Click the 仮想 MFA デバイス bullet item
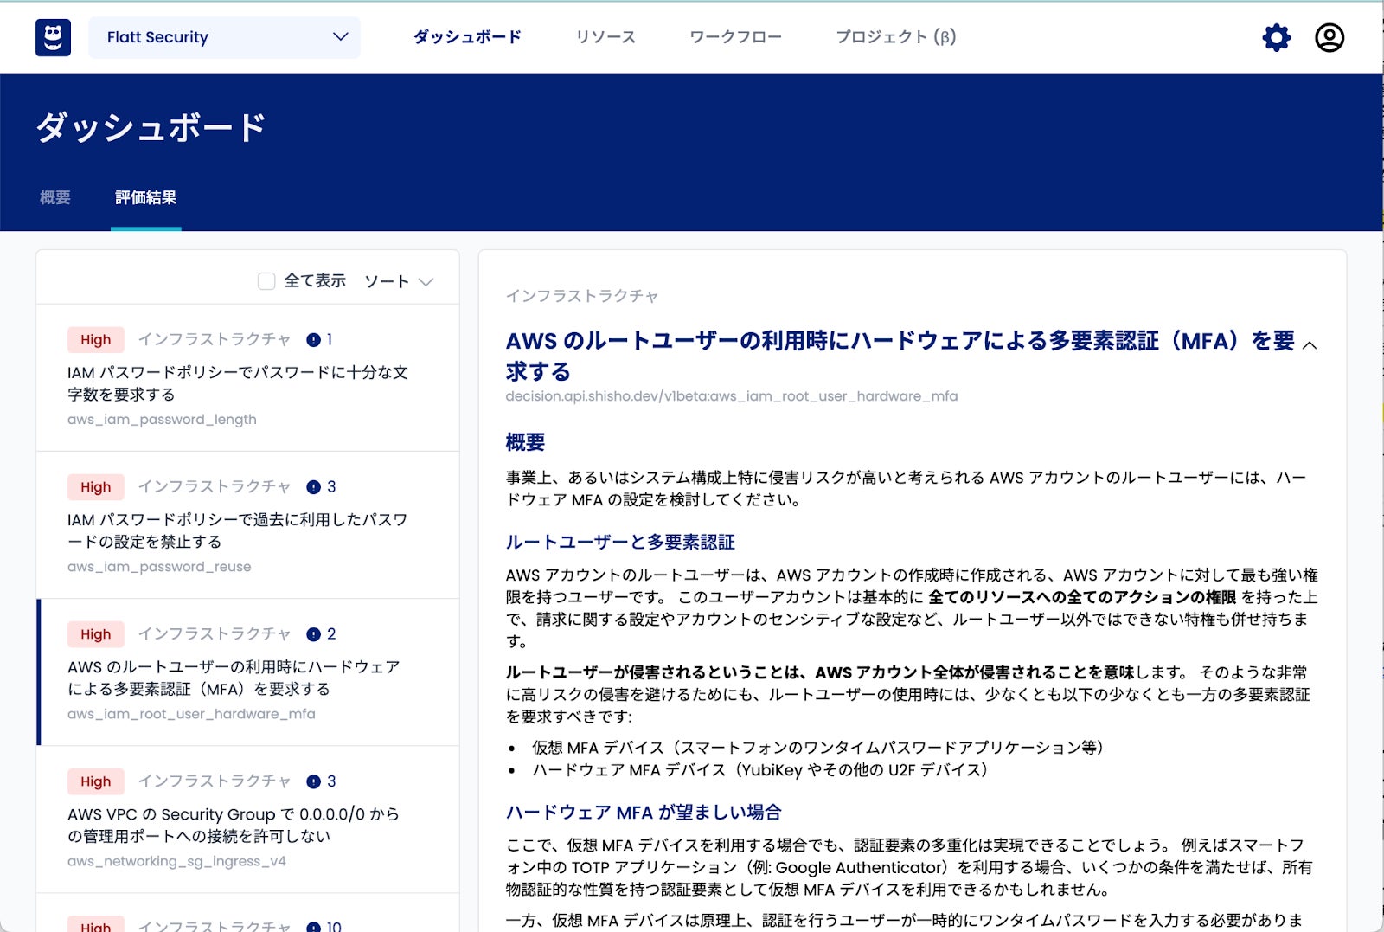1384x932 pixels. pos(817,748)
